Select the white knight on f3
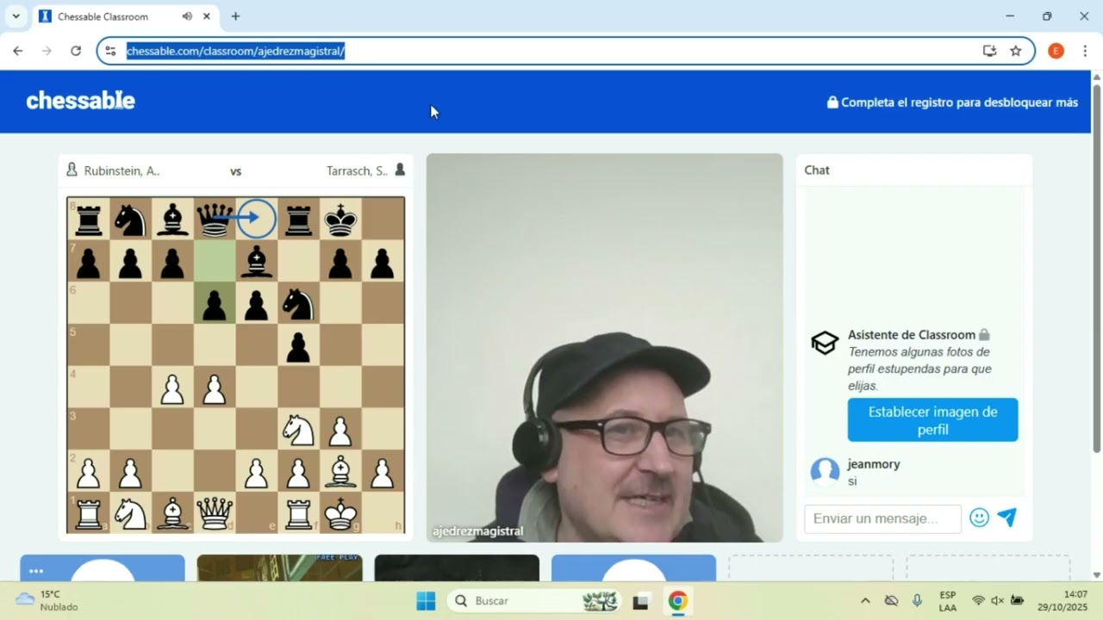Image resolution: width=1103 pixels, height=620 pixels. coord(298,430)
